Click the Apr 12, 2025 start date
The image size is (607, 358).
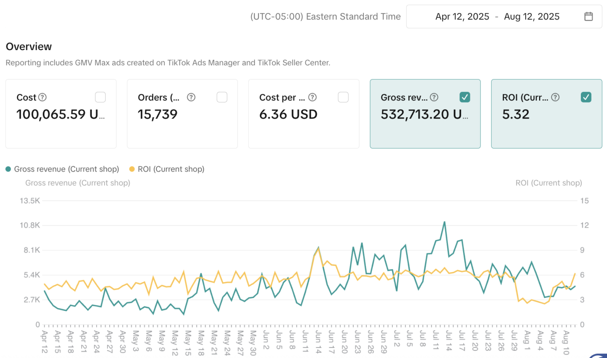(x=462, y=16)
